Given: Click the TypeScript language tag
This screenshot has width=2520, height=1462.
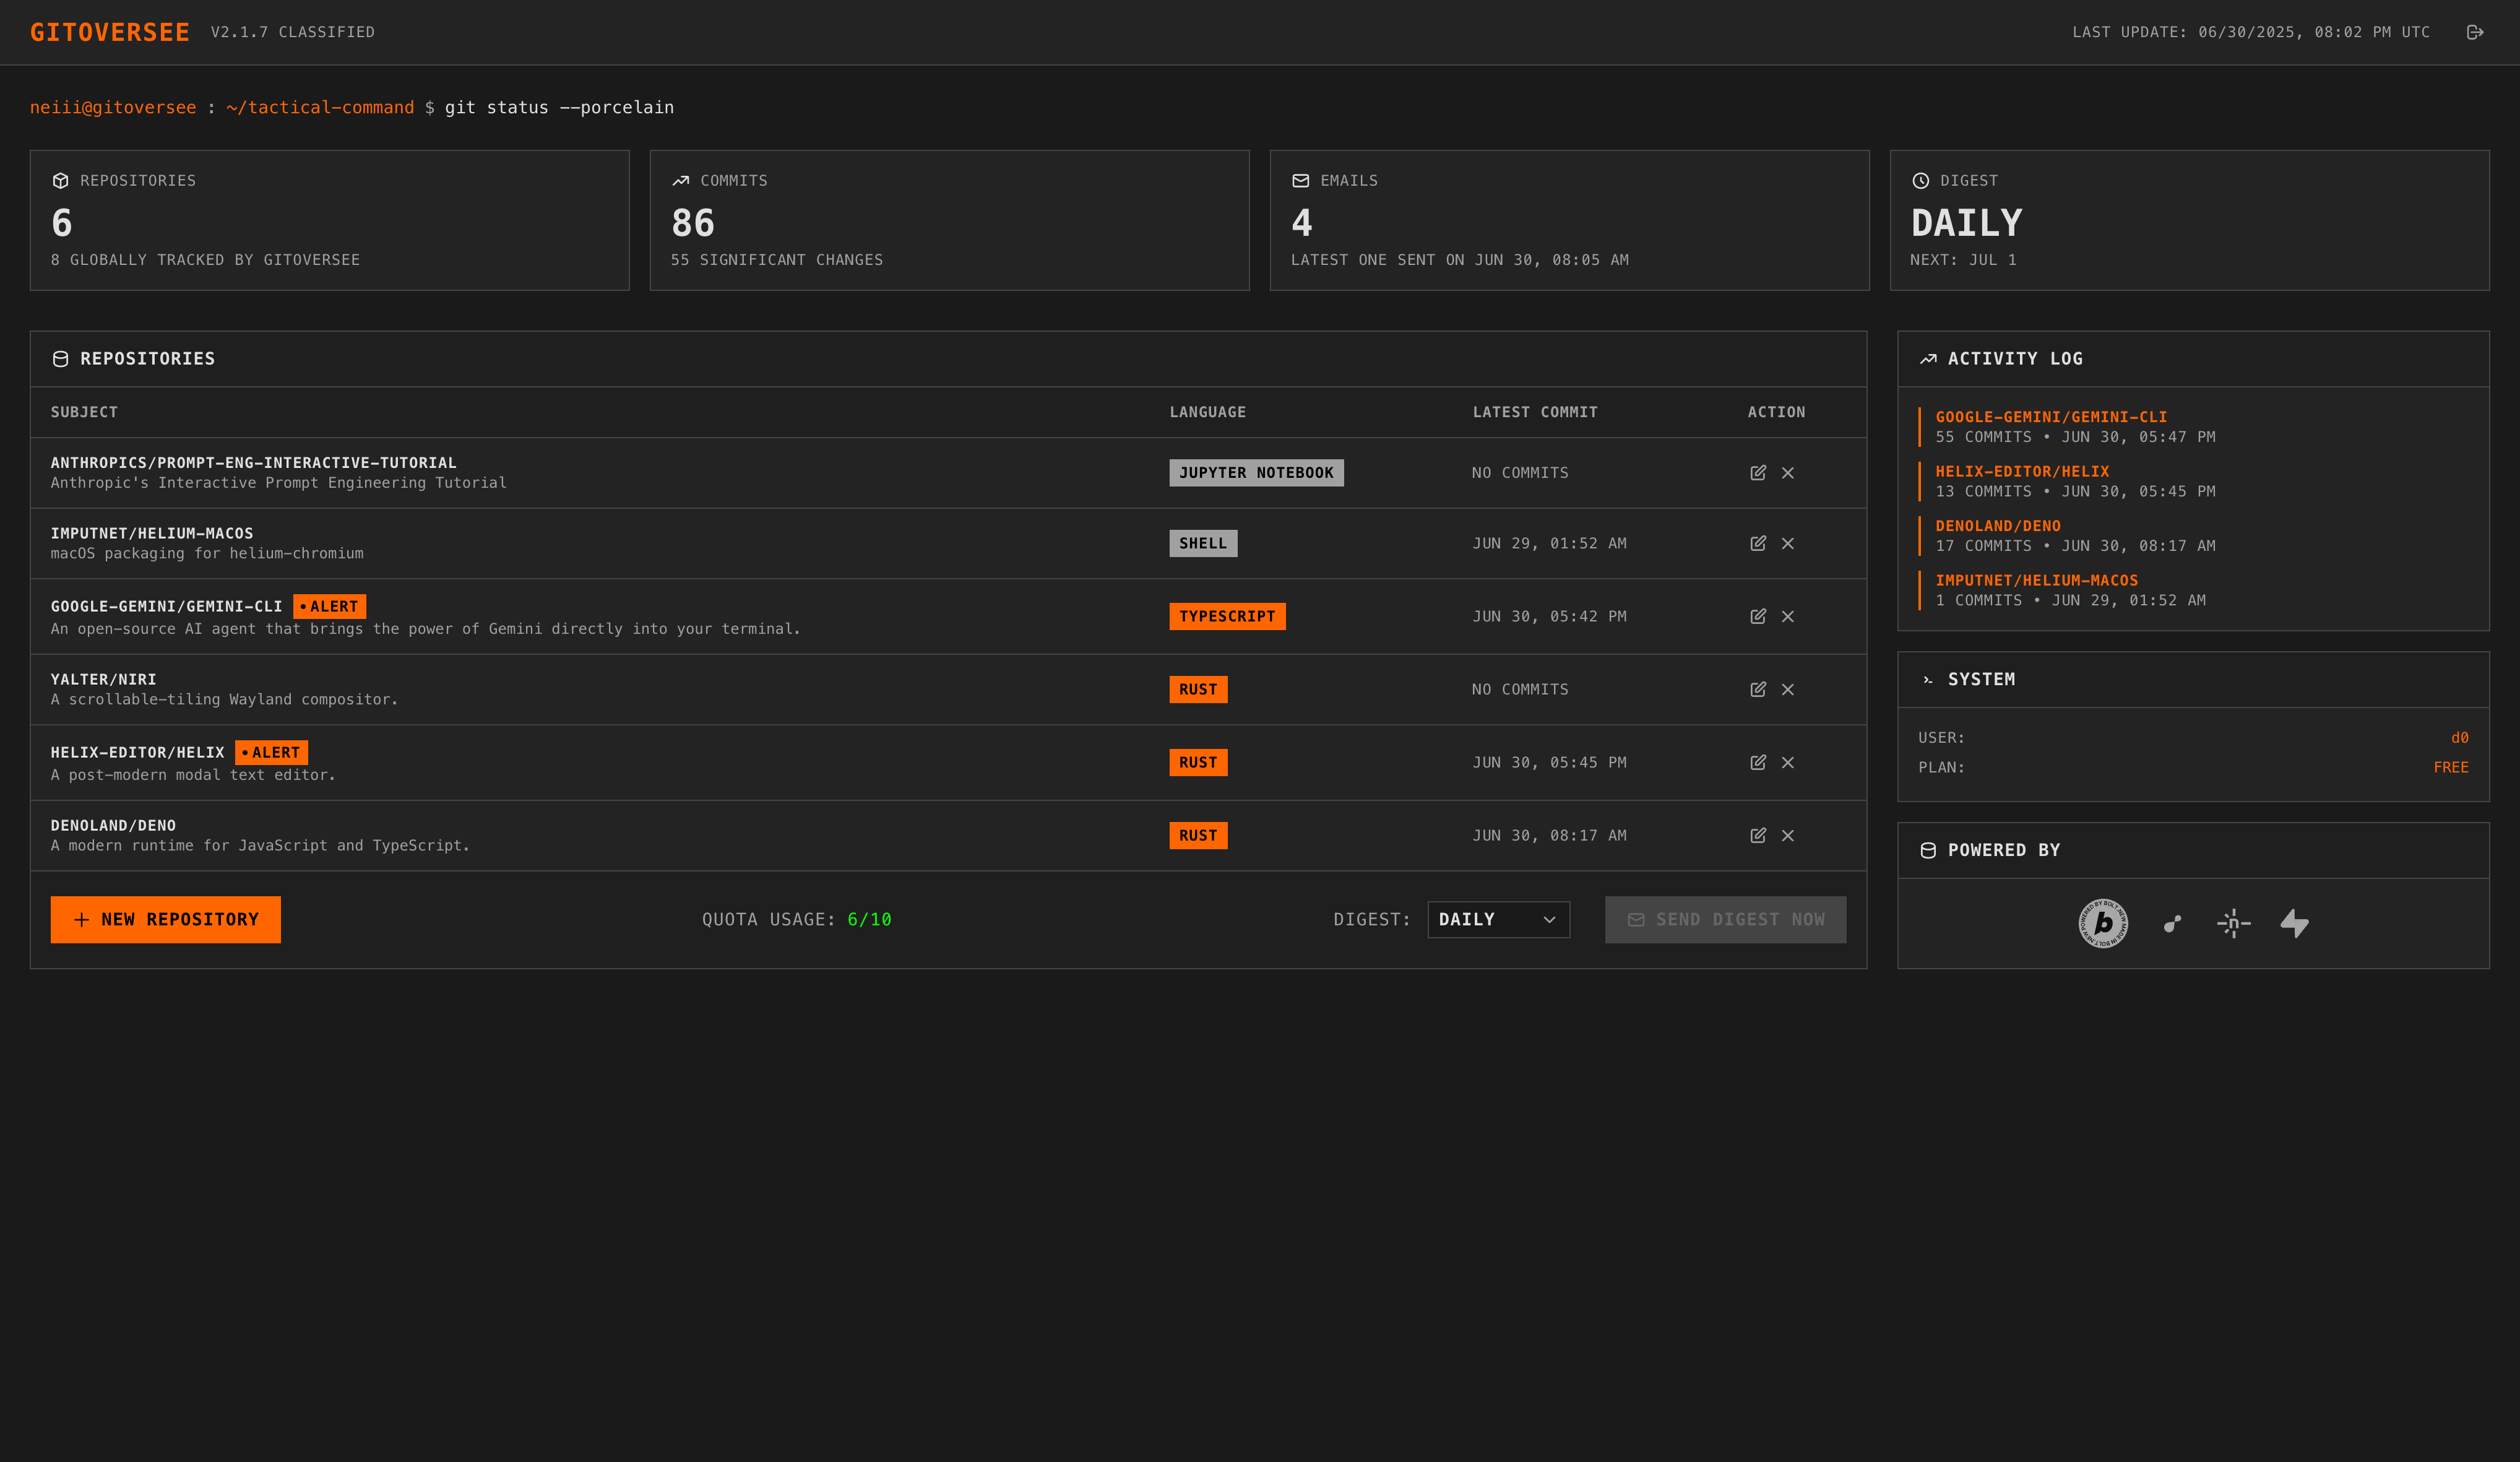Looking at the screenshot, I should [1226, 616].
